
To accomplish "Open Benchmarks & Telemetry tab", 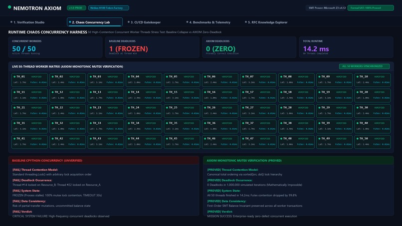I will click(208, 22).
